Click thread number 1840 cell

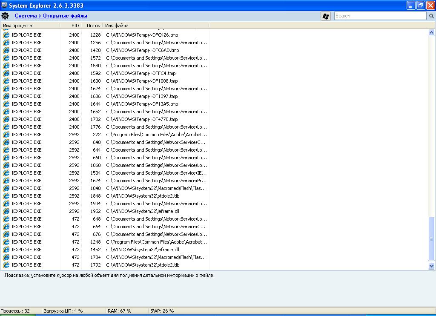pos(95,188)
